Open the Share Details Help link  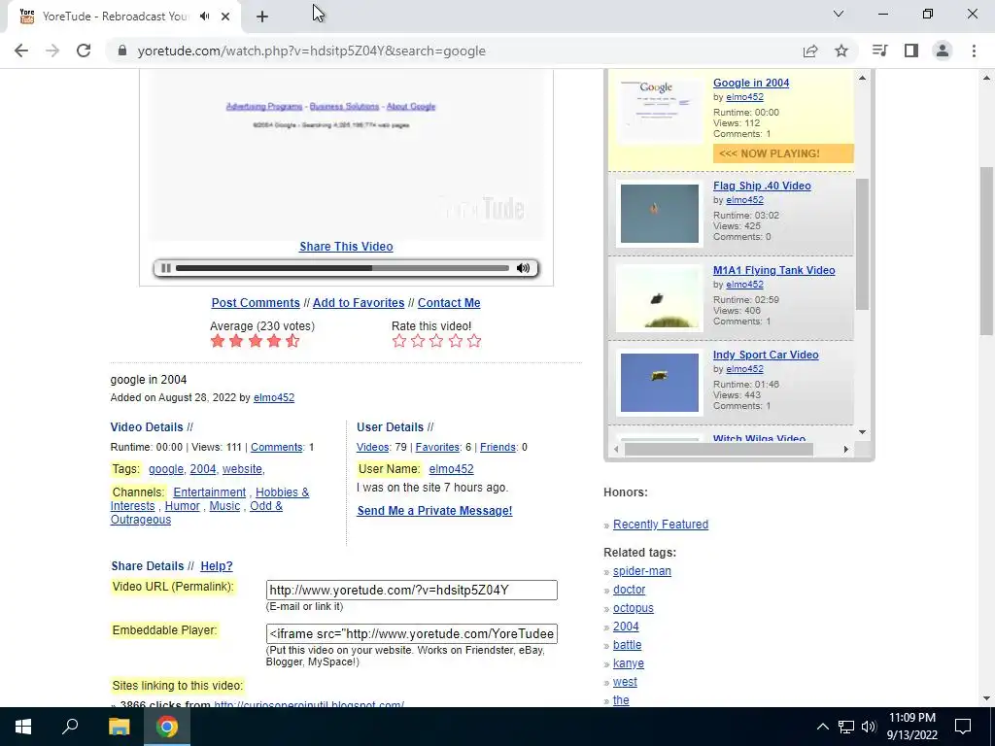(217, 566)
